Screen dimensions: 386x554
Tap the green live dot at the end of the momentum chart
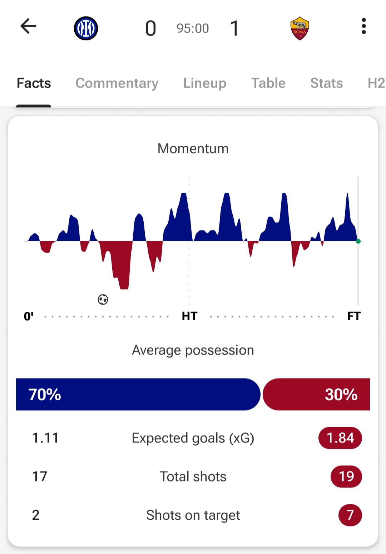coord(358,241)
